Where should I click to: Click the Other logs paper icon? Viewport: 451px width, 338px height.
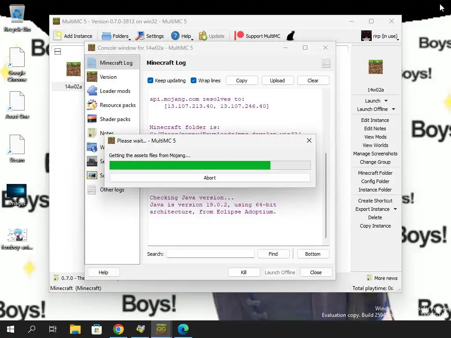(x=92, y=189)
